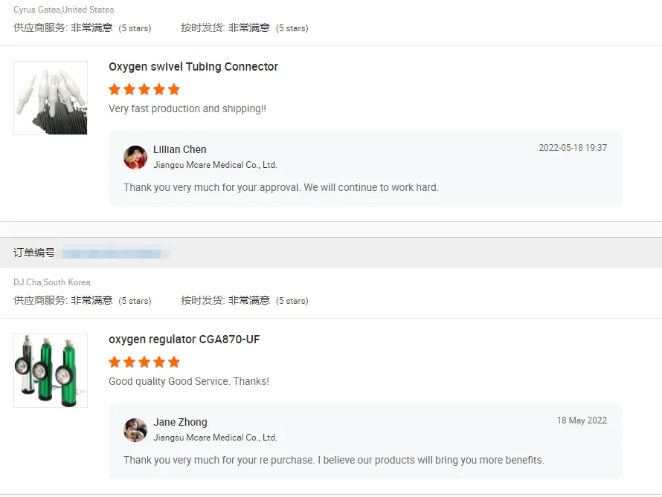
Task: Click Jiangsu Mcare Medical under Lillian Chen
Action: (x=215, y=165)
